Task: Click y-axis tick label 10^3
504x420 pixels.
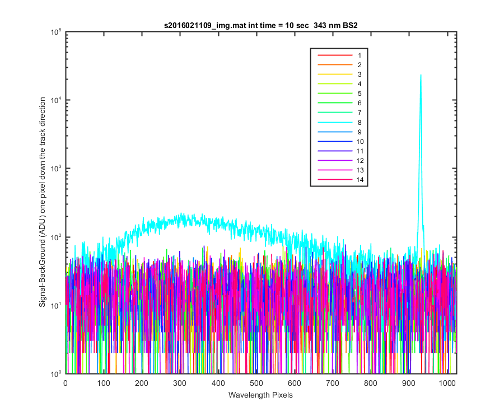Action: click(56, 169)
